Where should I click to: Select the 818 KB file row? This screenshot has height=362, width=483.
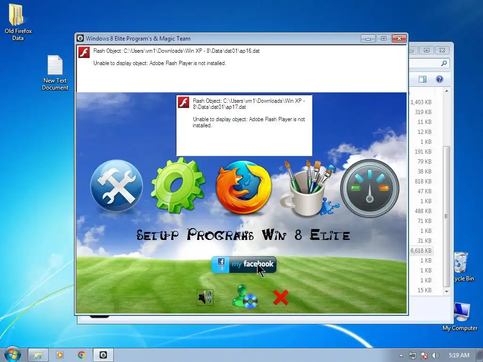(421, 181)
